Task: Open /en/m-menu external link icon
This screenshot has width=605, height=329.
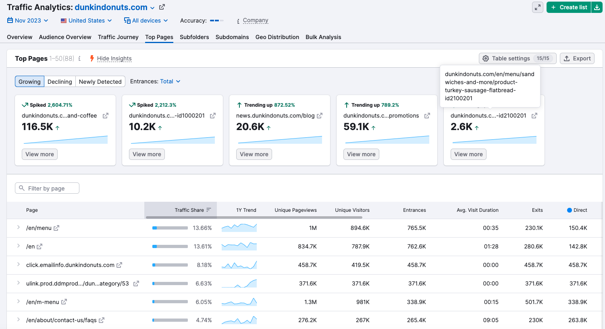Action: (x=64, y=302)
